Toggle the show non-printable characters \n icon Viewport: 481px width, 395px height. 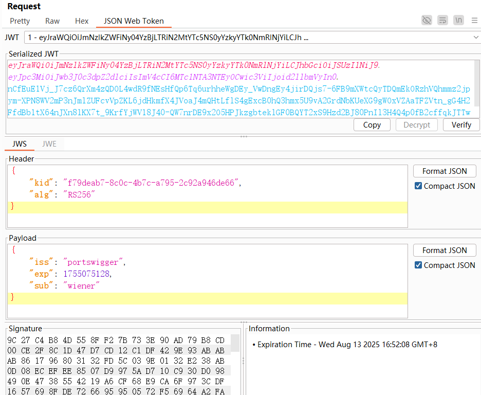tap(458, 20)
